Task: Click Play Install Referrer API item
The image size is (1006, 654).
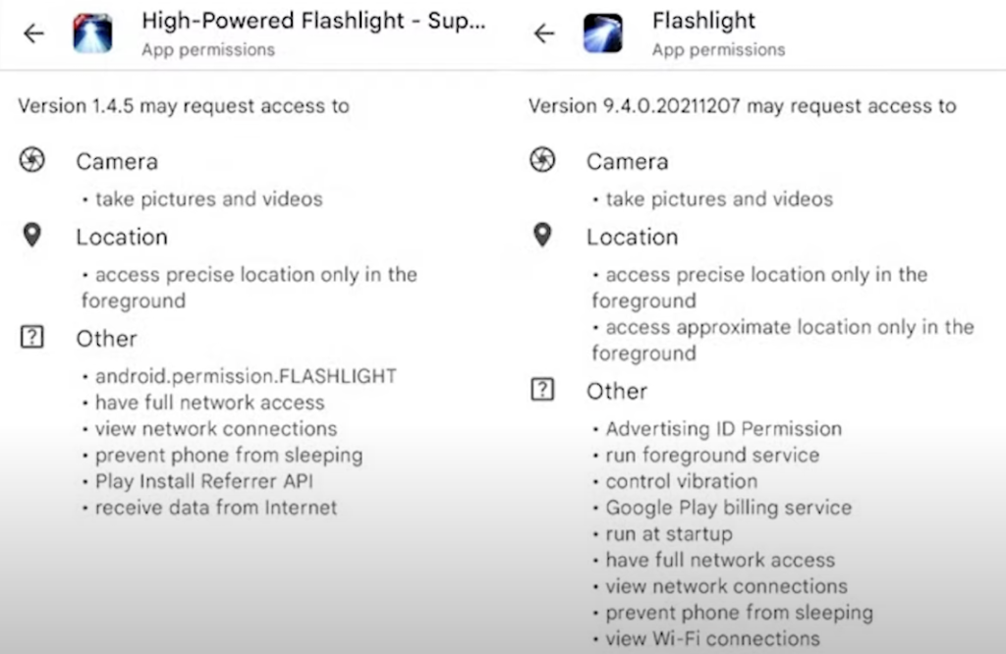Action: point(204,481)
